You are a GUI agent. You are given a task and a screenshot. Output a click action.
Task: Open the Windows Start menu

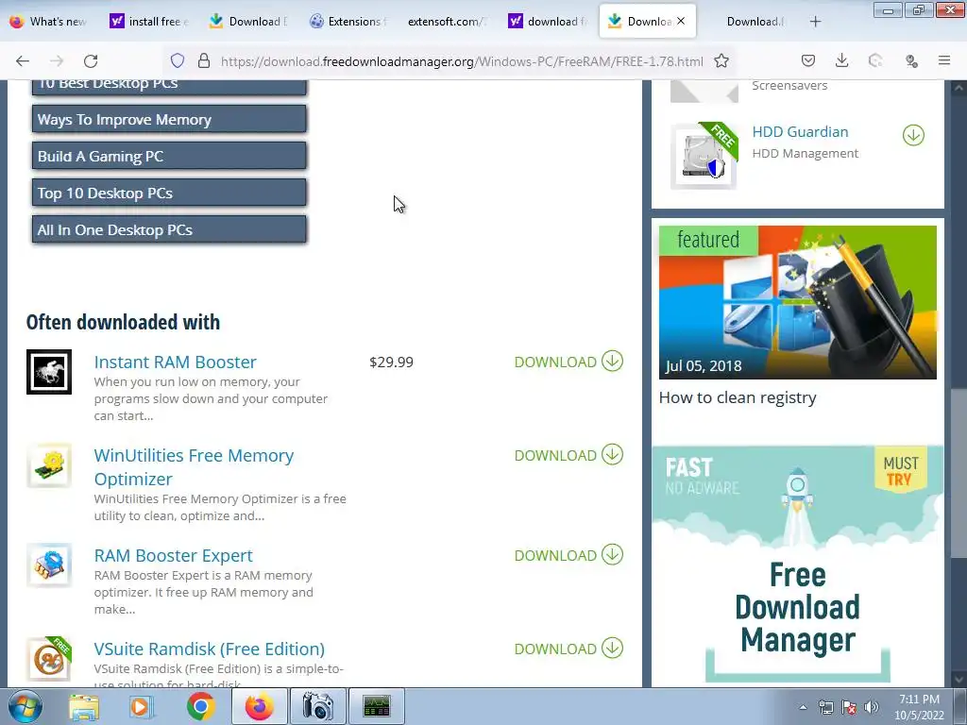tap(24, 706)
